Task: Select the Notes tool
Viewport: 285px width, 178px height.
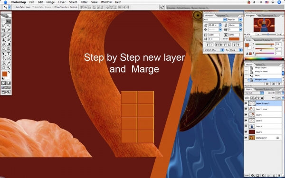Action: 3,63
